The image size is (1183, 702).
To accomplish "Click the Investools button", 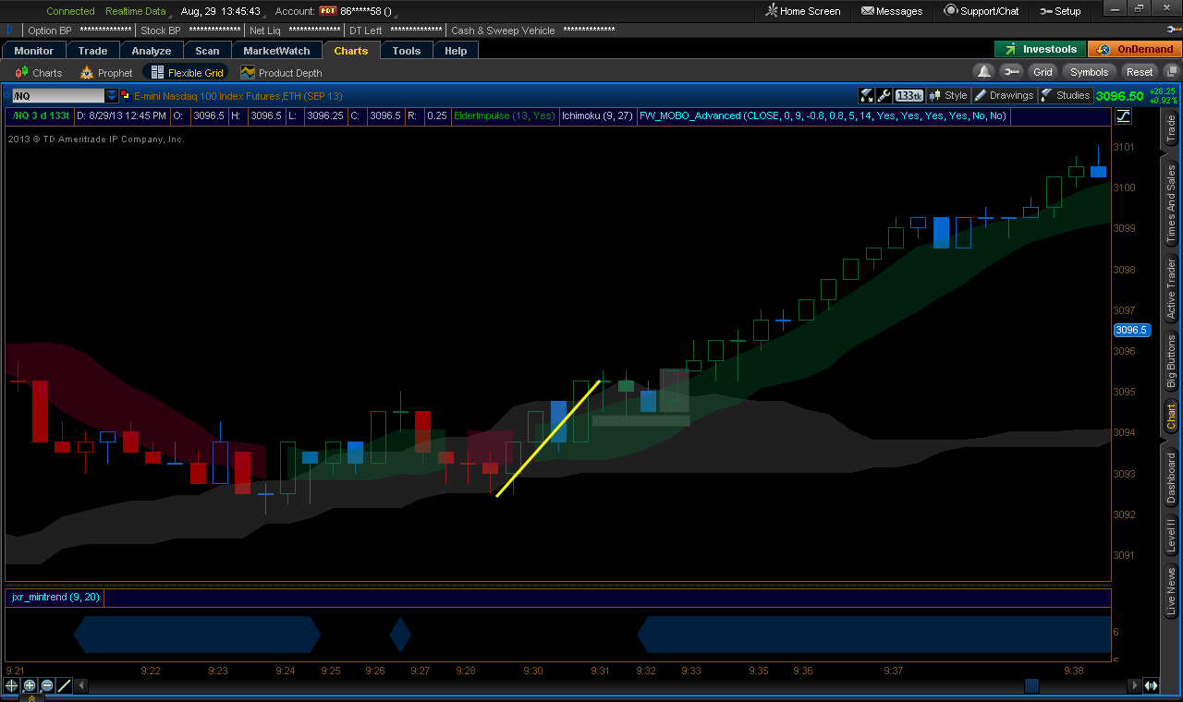I will point(1040,49).
